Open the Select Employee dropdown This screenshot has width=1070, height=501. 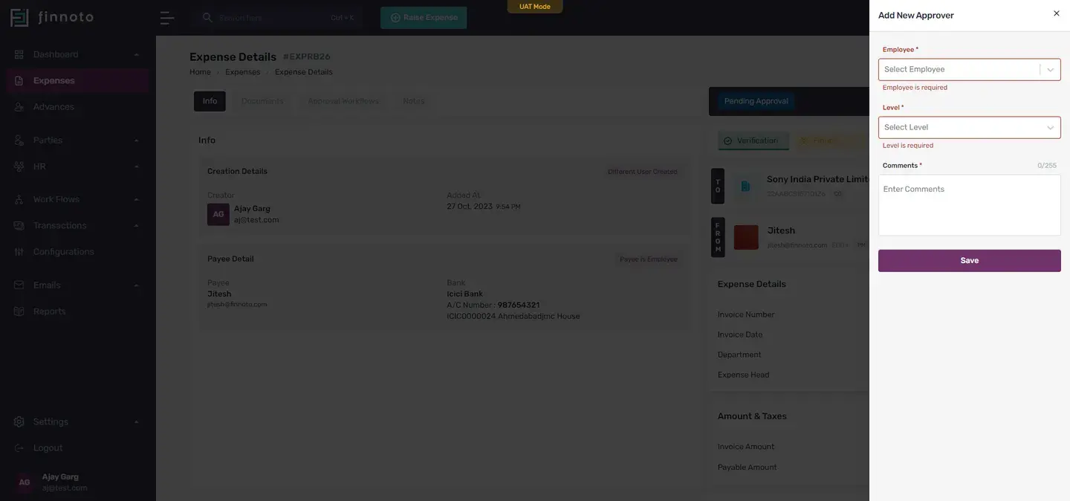click(x=969, y=69)
